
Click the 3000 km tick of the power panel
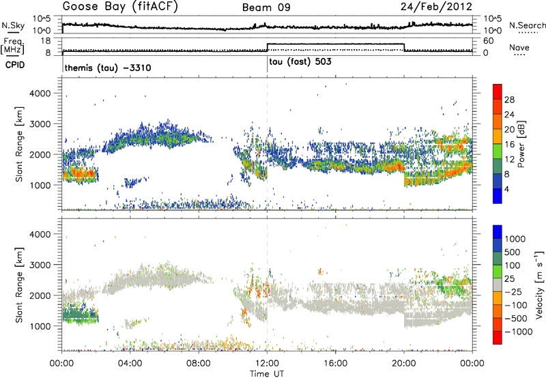pyautogui.click(x=40, y=124)
